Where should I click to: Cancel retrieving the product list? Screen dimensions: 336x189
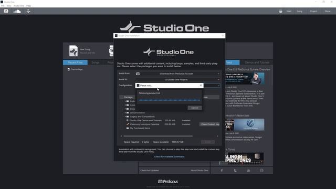[195, 108]
